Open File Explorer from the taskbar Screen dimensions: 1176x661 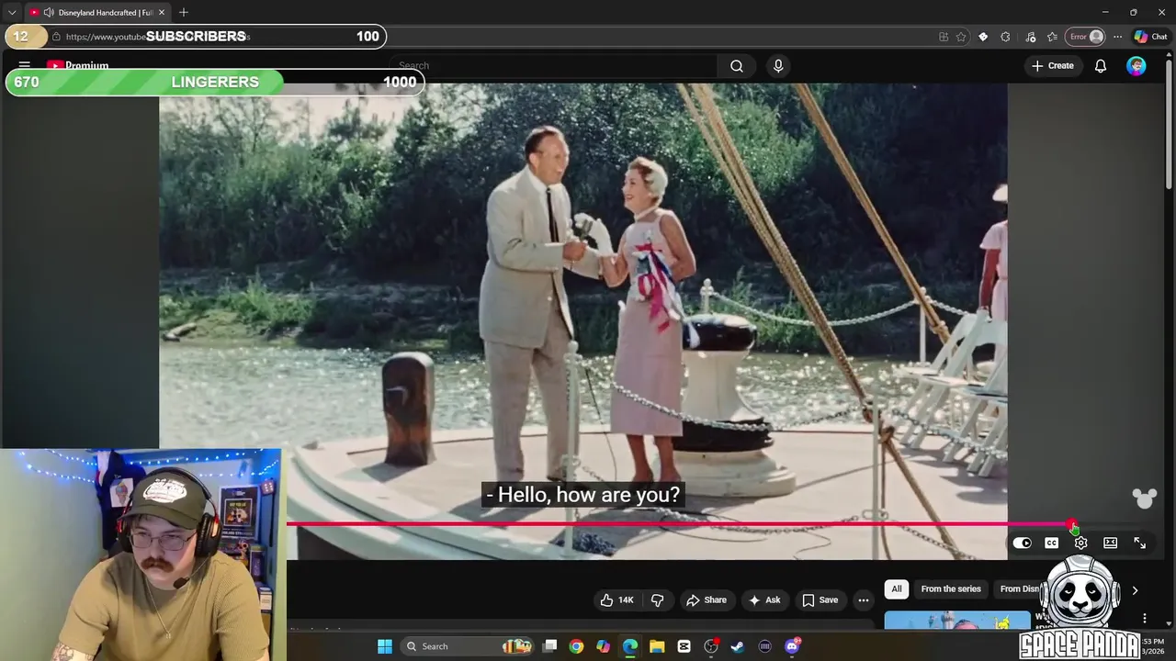tap(657, 646)
